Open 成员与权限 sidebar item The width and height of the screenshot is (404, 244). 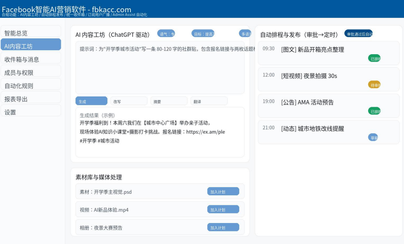pos(31,72)
